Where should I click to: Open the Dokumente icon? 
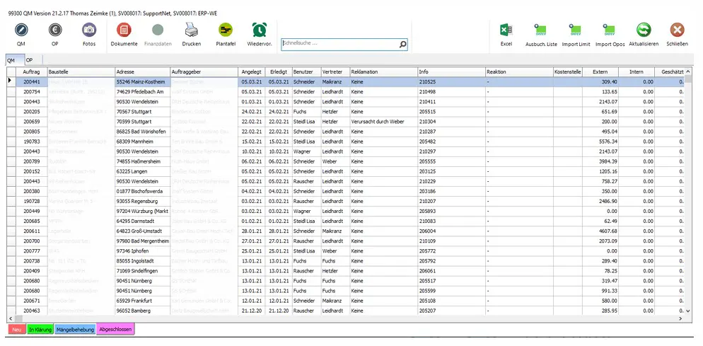[x=124, y=30]
